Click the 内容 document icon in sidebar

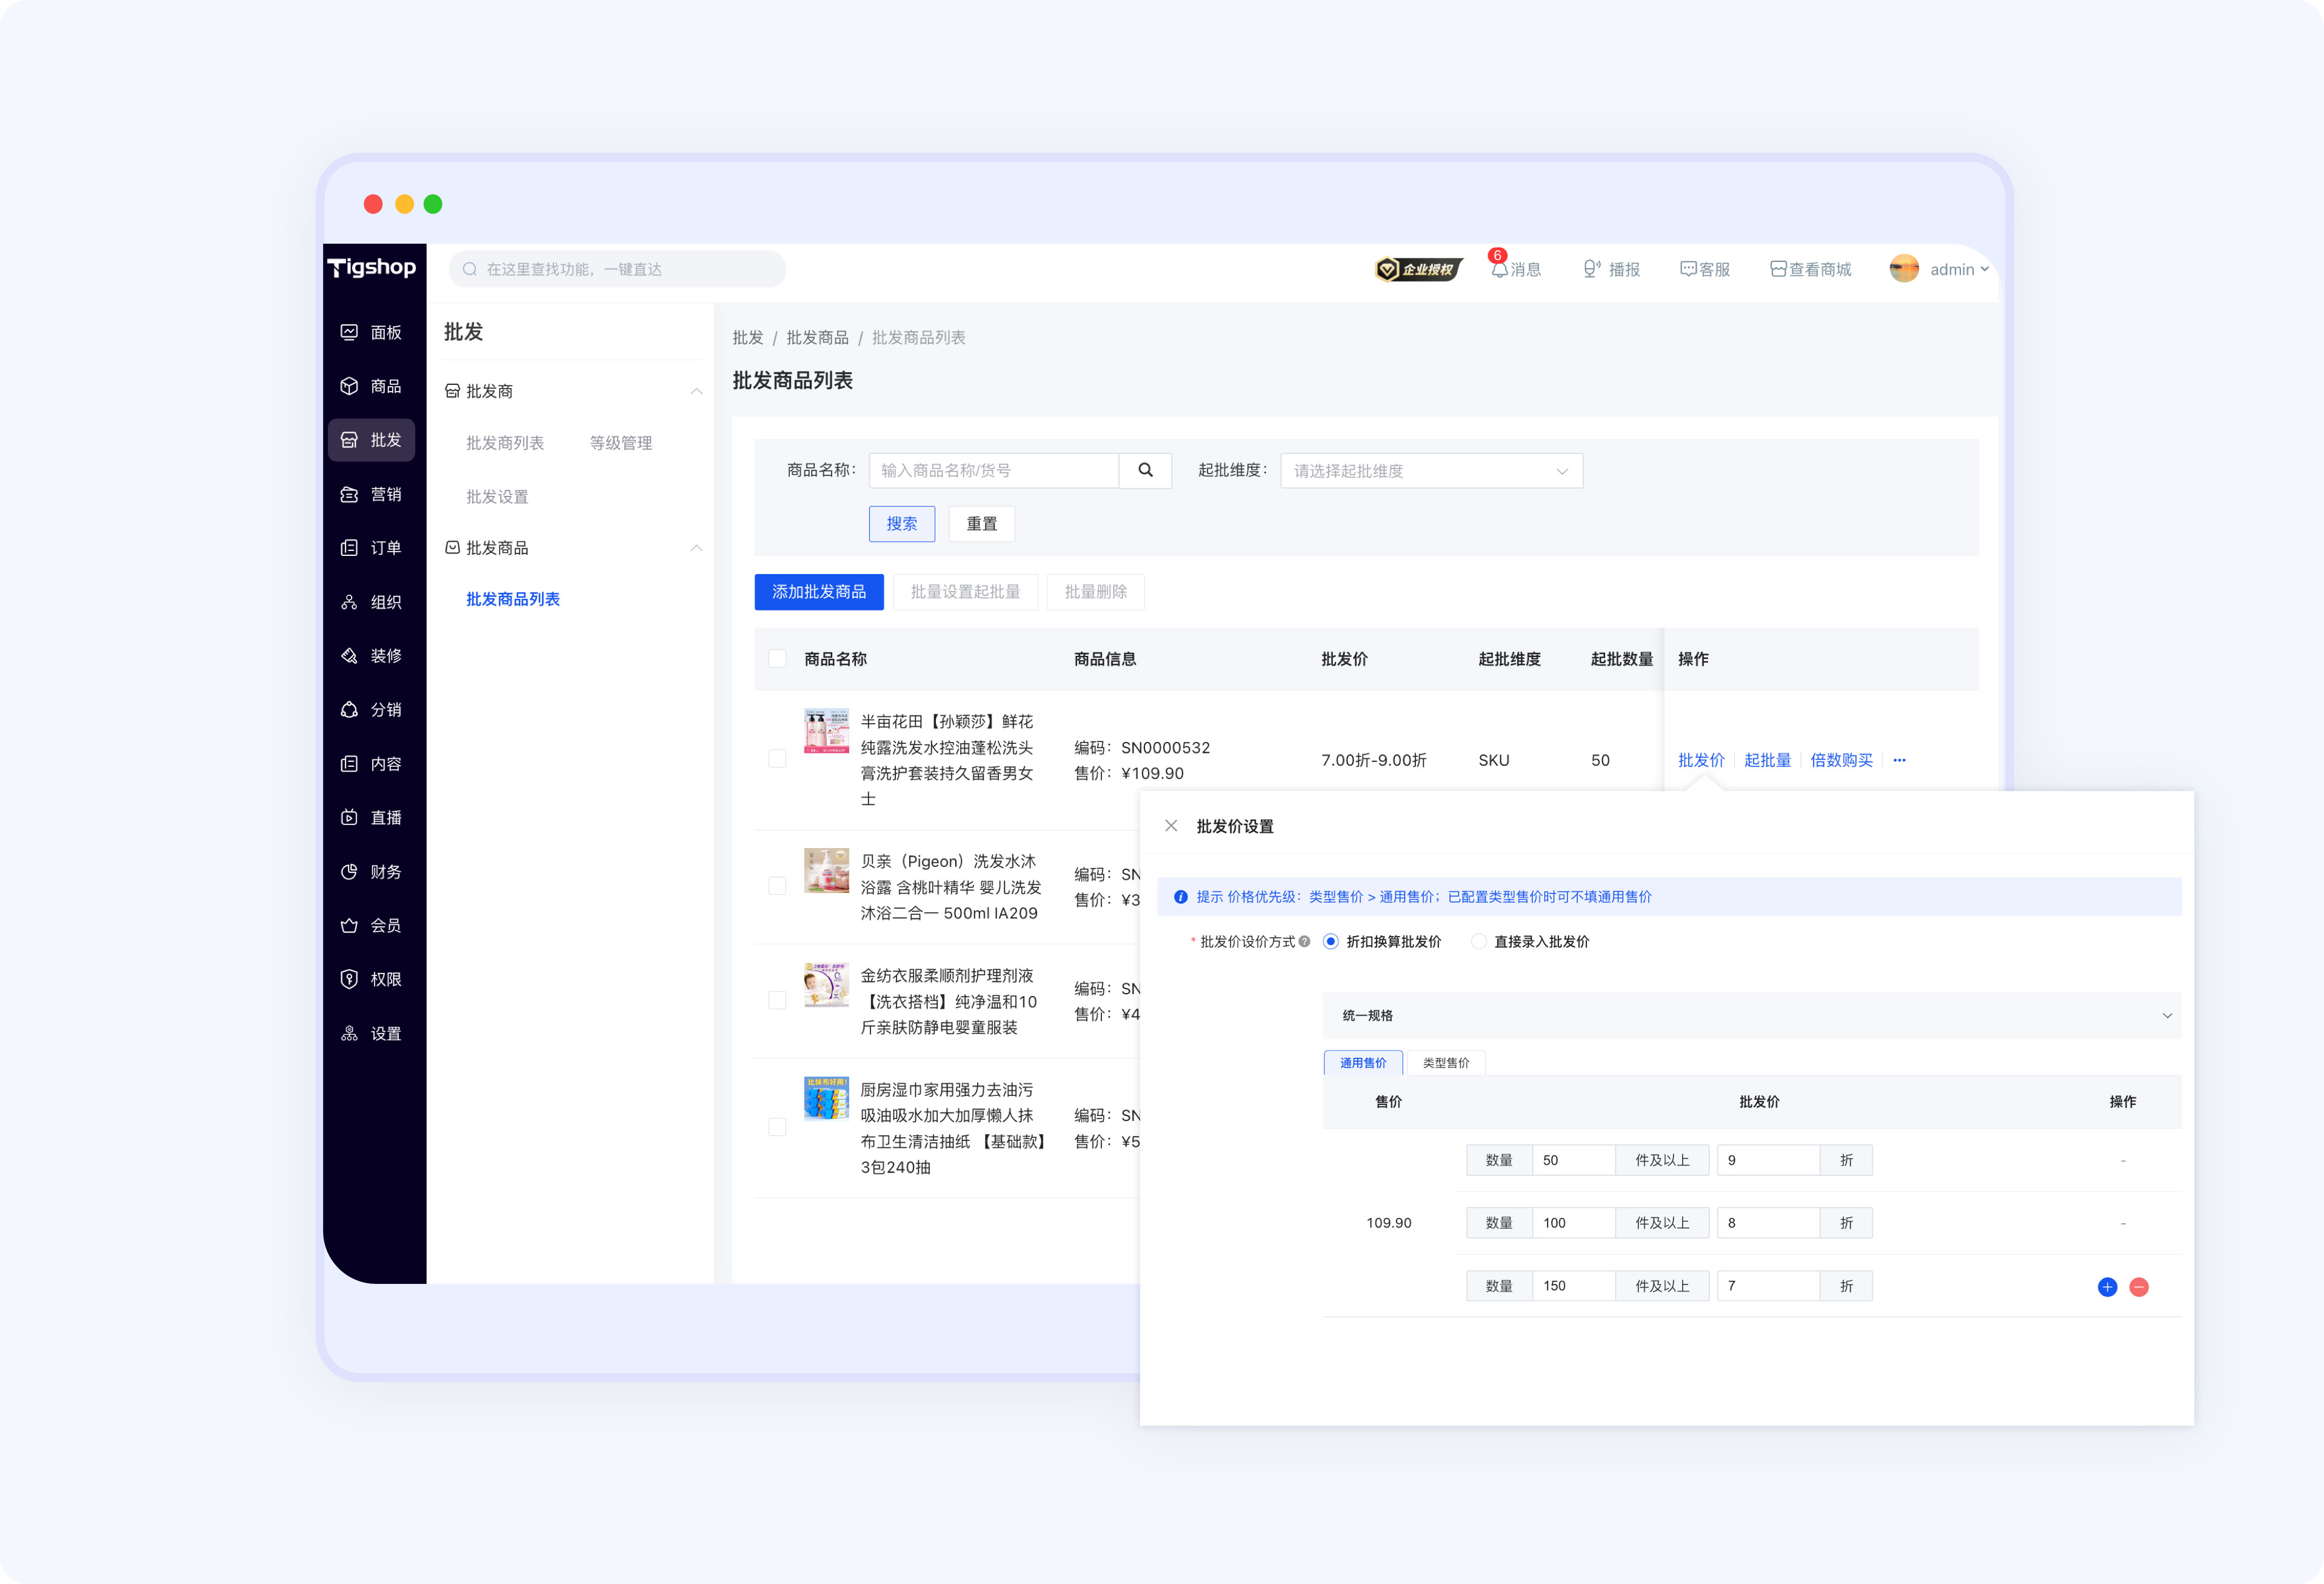pos(349,764)
